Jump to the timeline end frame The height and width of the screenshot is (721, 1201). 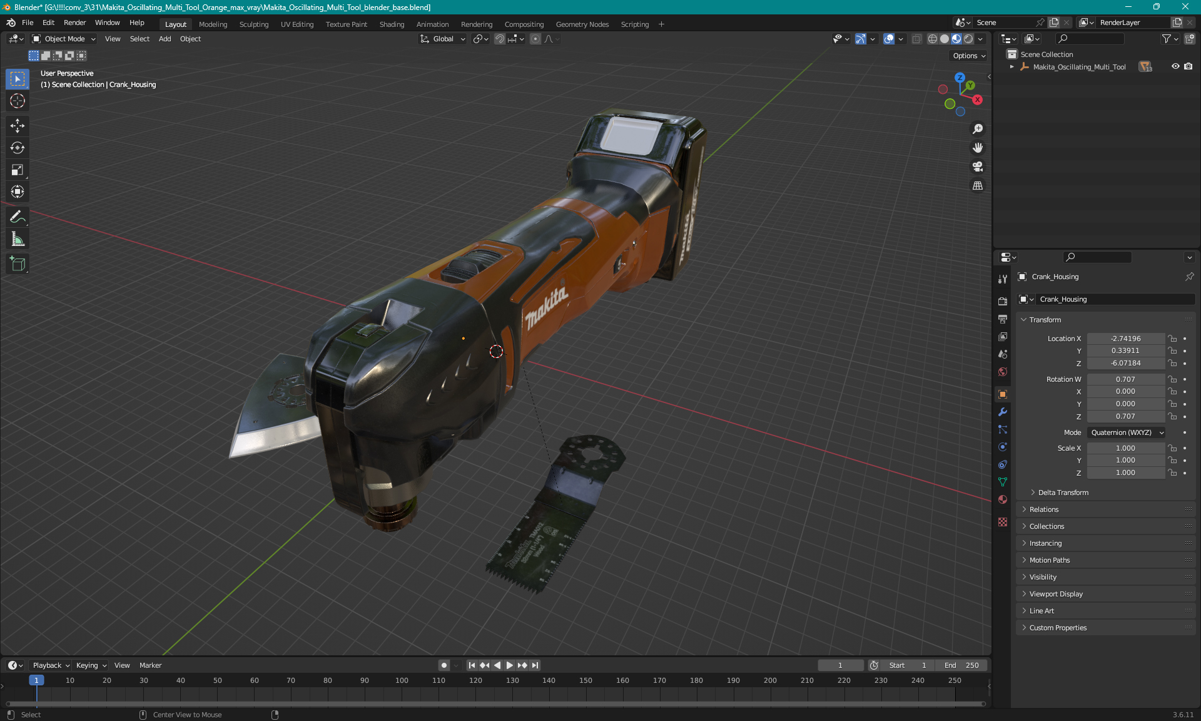(x=535, y=665)
